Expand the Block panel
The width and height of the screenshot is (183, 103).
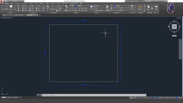(x=97, y=13)
